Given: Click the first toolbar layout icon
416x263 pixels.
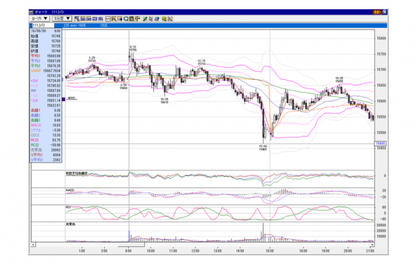Looking at the screenshot, I should pos(77,19).
